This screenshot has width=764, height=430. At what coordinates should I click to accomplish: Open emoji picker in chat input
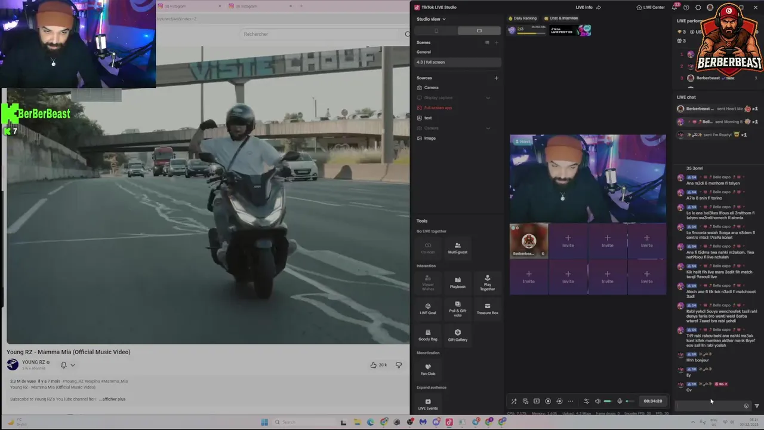point(746,406)
